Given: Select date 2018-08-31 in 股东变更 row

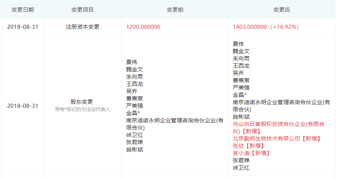Looking at the screenshot, I should coord(23,106).
